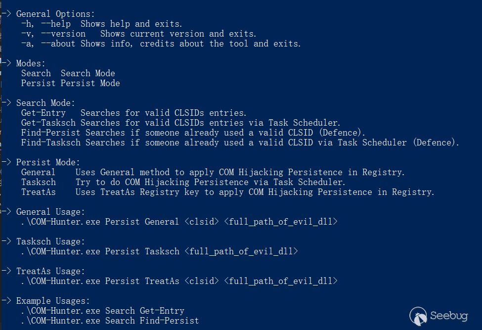This screenshot has width=482, height=330.
Task: Click the 'General Options:' heading
Action: pyautogui.click(x=55, y=14)
